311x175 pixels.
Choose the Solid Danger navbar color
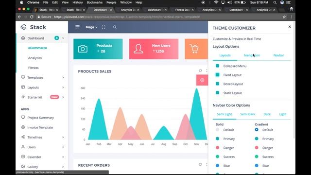[x=217, y=148]
